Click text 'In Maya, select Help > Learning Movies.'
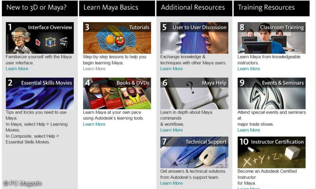 coord(37,127)
